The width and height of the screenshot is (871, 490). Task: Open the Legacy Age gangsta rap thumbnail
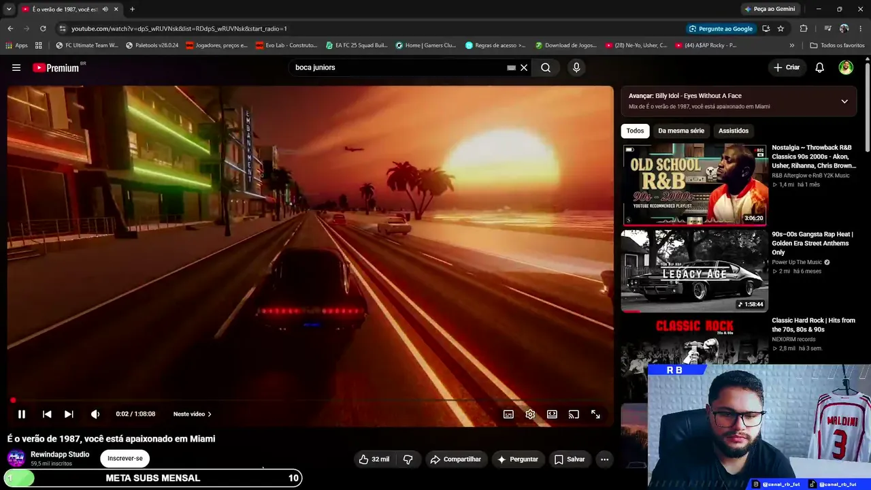695,271
